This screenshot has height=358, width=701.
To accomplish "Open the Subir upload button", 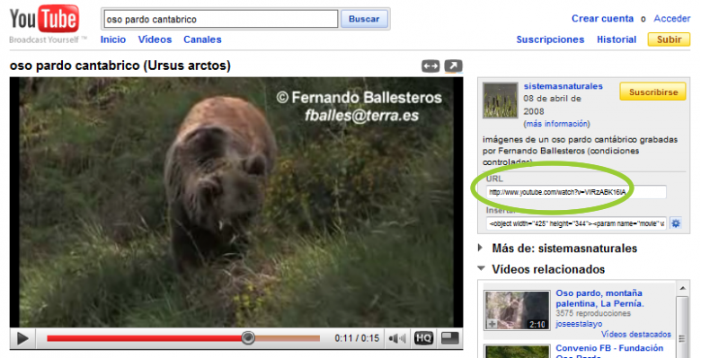I will 669,39.
